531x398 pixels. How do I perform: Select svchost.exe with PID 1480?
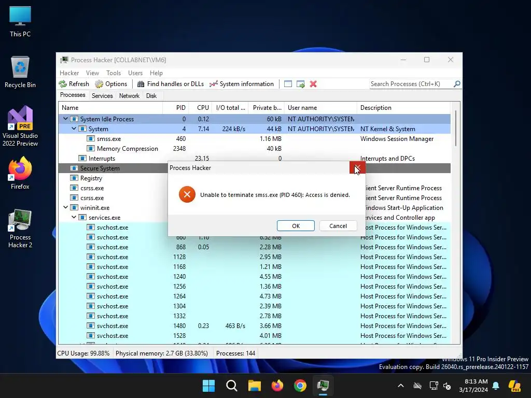(x=254, y=326)
